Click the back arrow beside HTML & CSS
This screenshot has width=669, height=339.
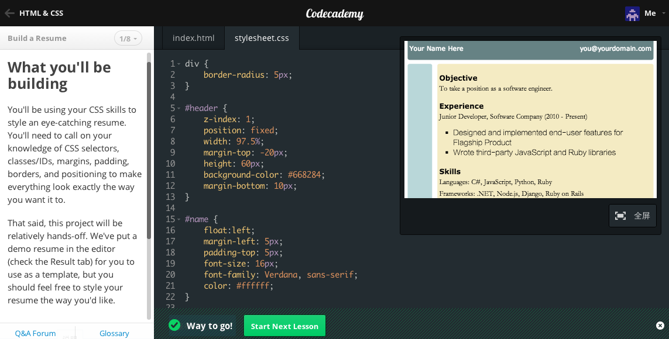coord(9,12)
